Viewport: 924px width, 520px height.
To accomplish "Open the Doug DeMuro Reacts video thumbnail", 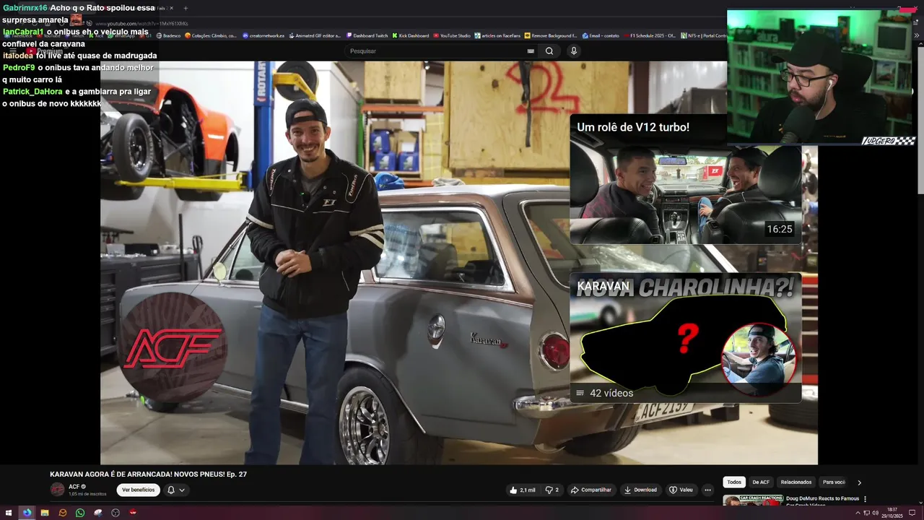I will point(752,500).
